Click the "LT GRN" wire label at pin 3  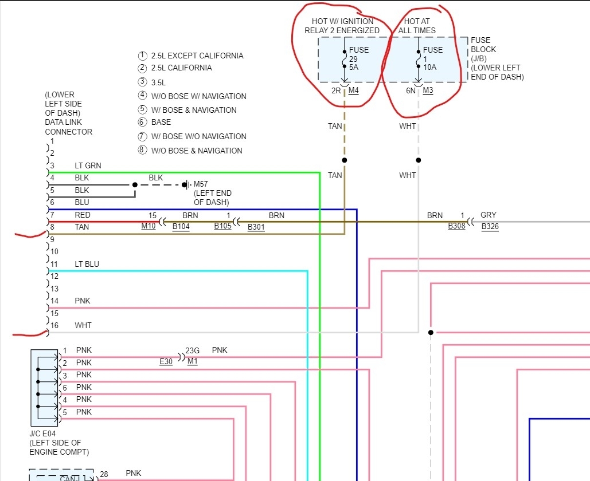pos(88,165)
